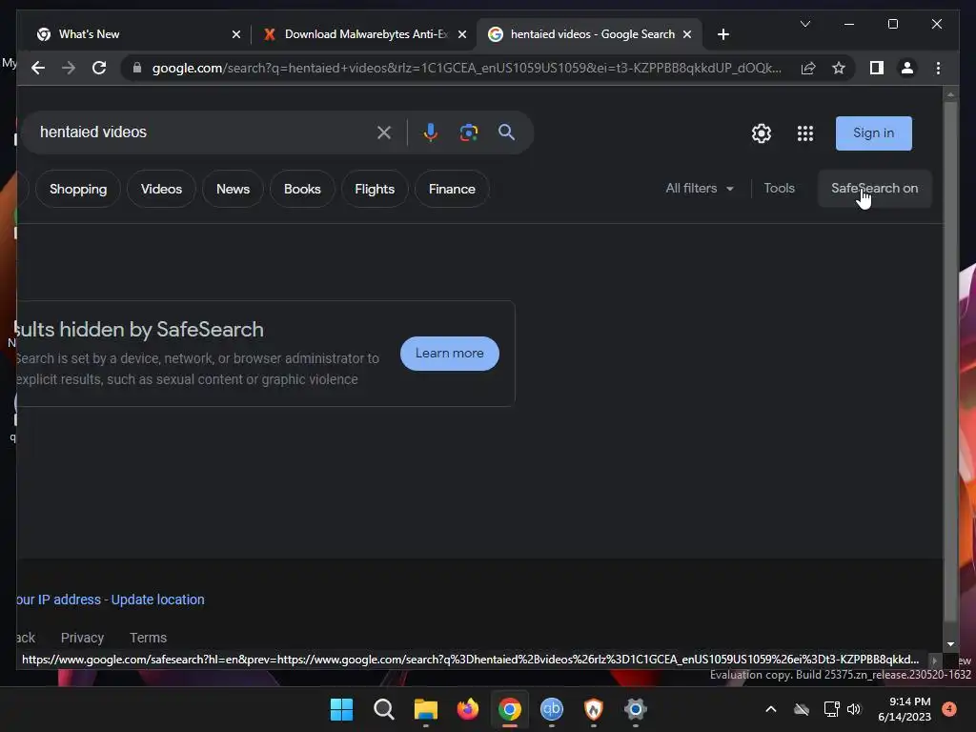The width and height of the screenshot is (976, 732).
Task: Switch to Download Malwarebytes Anti-Ex tab
Action: [365, 34]
